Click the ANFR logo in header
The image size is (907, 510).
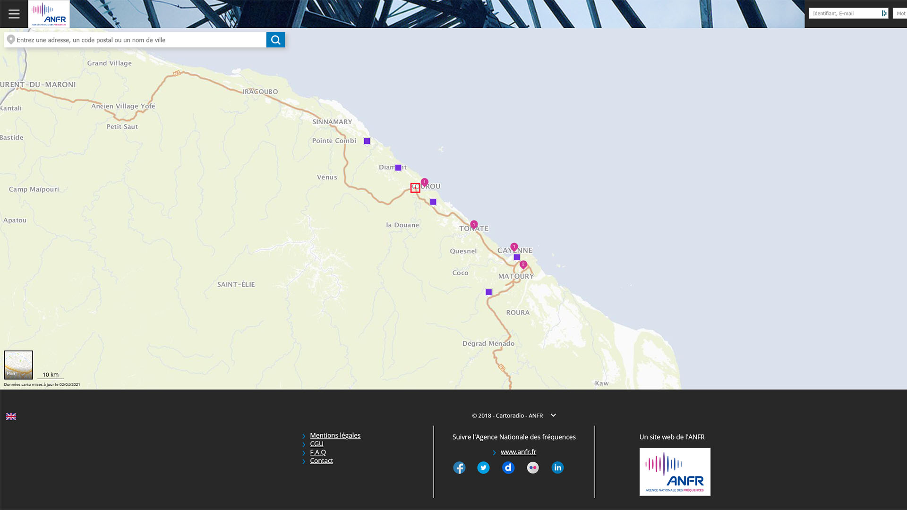[x=49, y=14]
